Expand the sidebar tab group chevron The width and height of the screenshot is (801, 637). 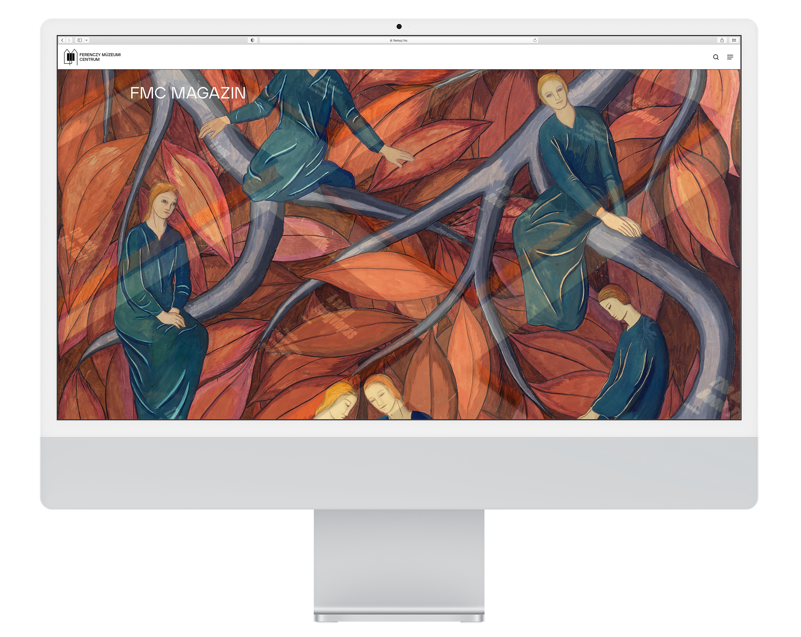[x=87, y=40]
